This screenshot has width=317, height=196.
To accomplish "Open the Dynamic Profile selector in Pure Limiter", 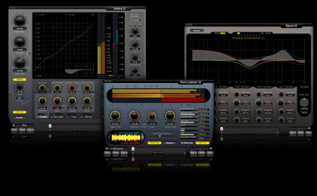I will (x=203, y=138).
